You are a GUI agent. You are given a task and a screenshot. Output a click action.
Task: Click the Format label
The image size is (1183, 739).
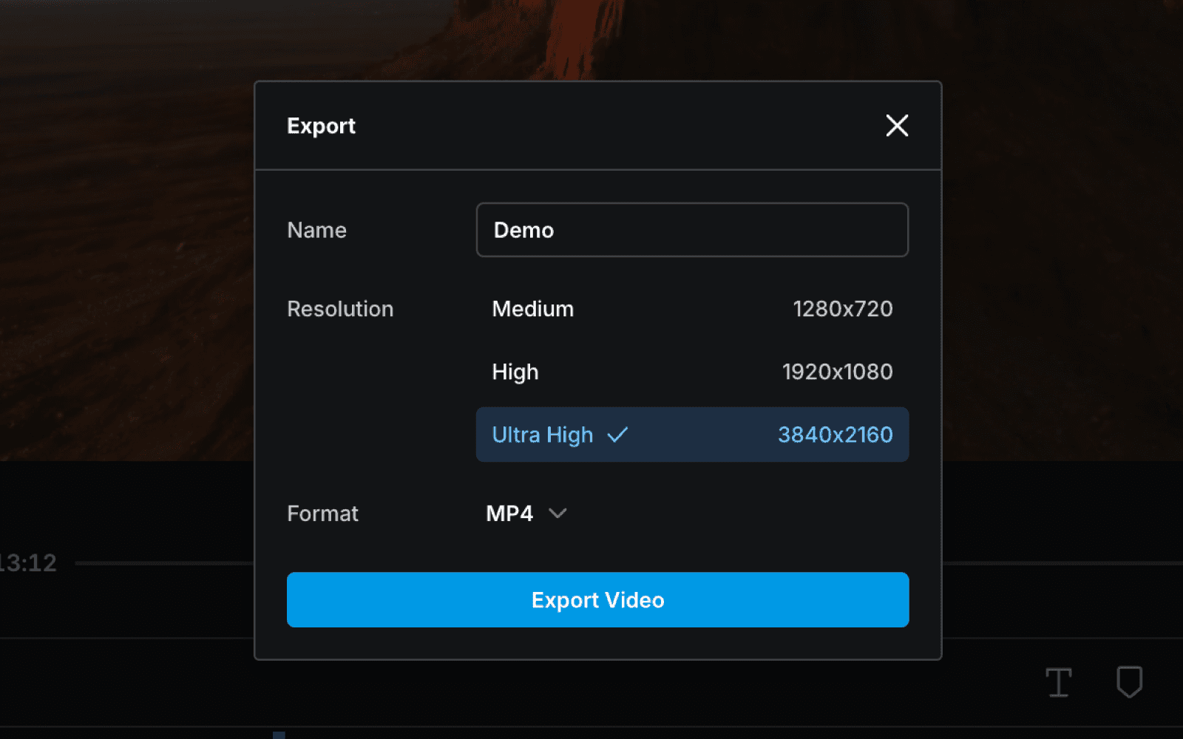(322, 513)
